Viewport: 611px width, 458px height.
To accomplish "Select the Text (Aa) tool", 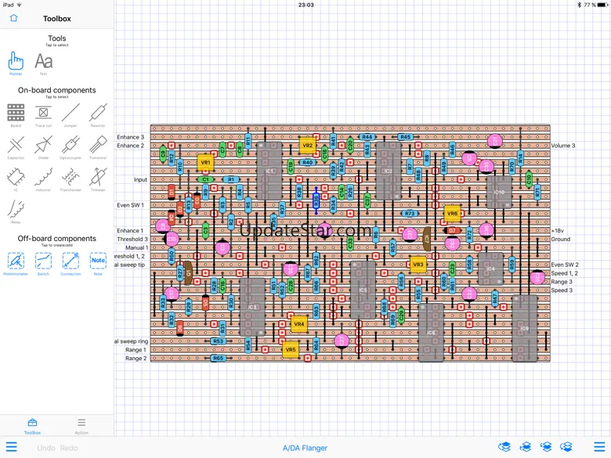I will tap(43, 63).
